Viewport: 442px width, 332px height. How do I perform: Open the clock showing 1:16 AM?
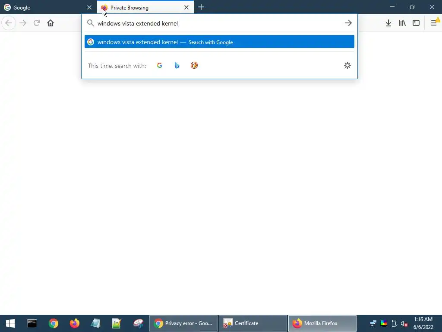tap(423, 323)
